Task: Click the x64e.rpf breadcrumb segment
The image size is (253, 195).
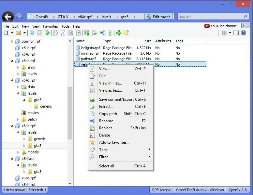Action: [x=85, y=17]
